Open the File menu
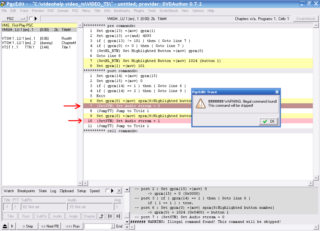 4,11
